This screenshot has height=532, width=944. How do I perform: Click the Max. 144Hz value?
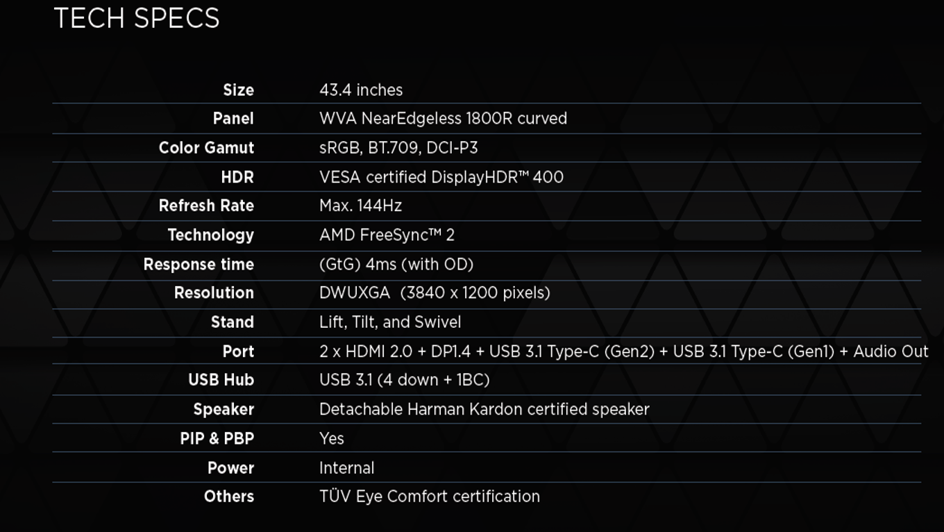point(360,206)
